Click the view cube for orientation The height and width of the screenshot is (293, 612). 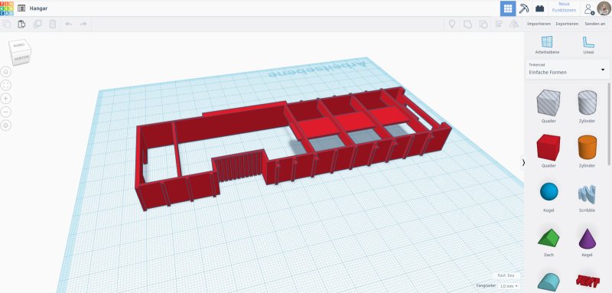20,52
